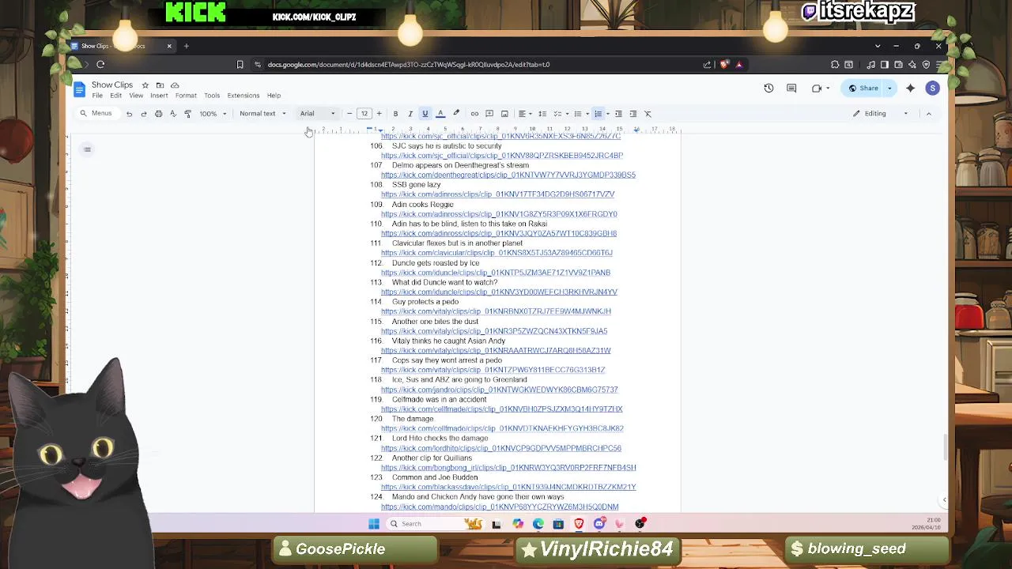
Task: Open The damage clip link
Action: pyautogui.click(x=502, y=428)
